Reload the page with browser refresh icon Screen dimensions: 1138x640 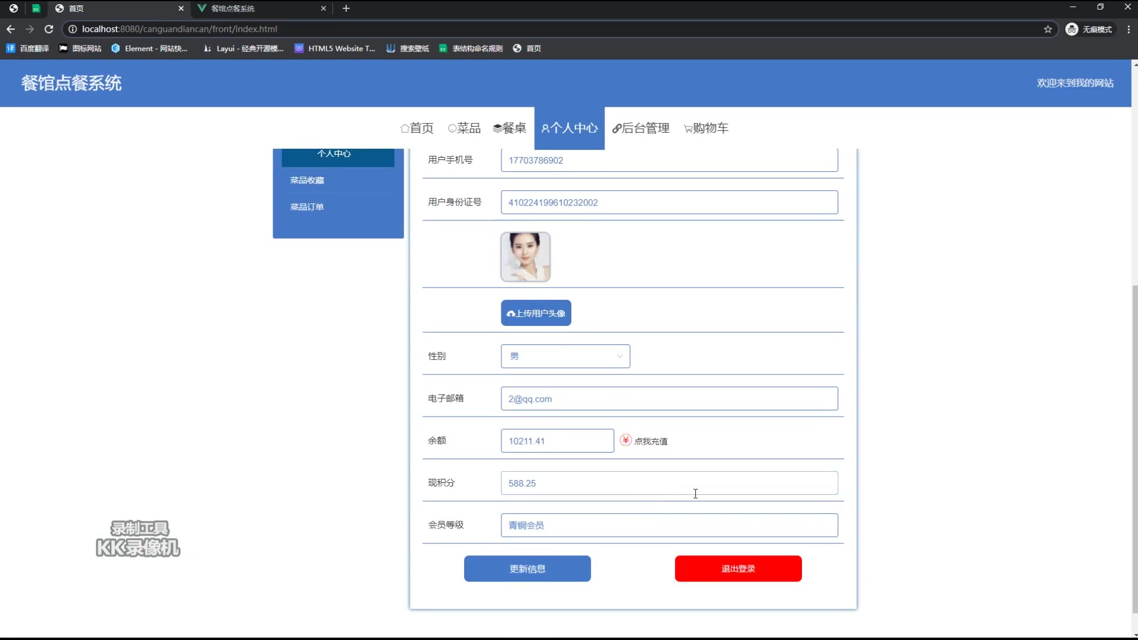(x=49, y=29)
